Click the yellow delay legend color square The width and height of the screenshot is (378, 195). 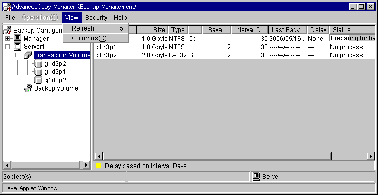click(x=99, y=166)
